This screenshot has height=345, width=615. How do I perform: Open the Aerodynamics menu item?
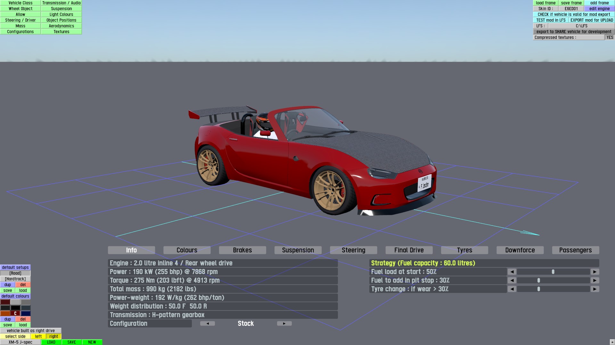(61, 26)
